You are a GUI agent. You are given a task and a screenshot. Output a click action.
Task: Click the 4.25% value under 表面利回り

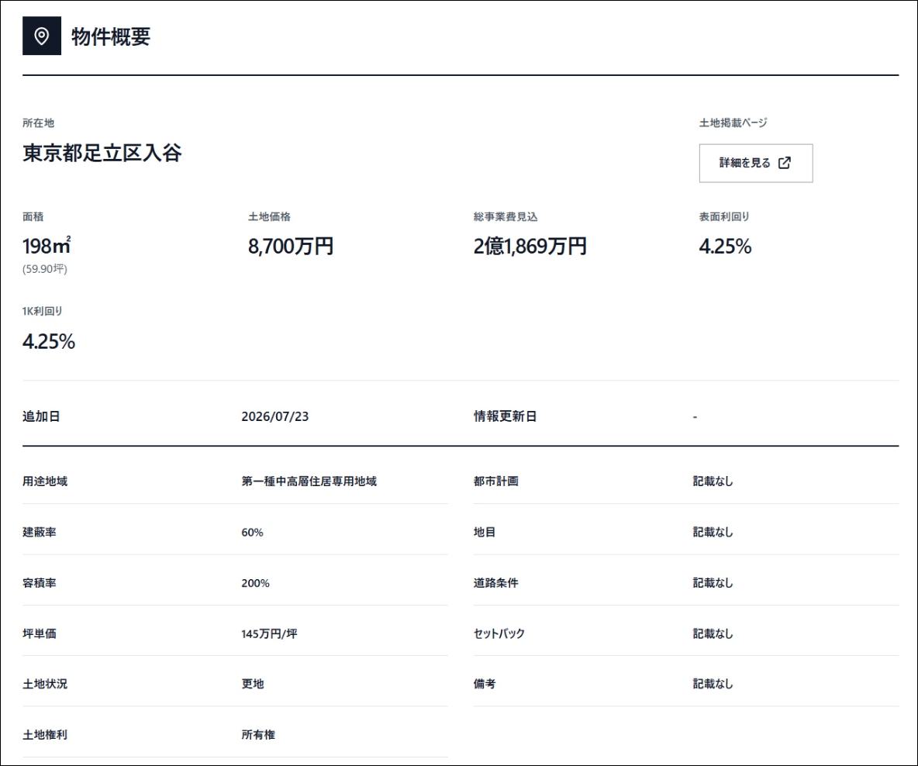point(725,247)
